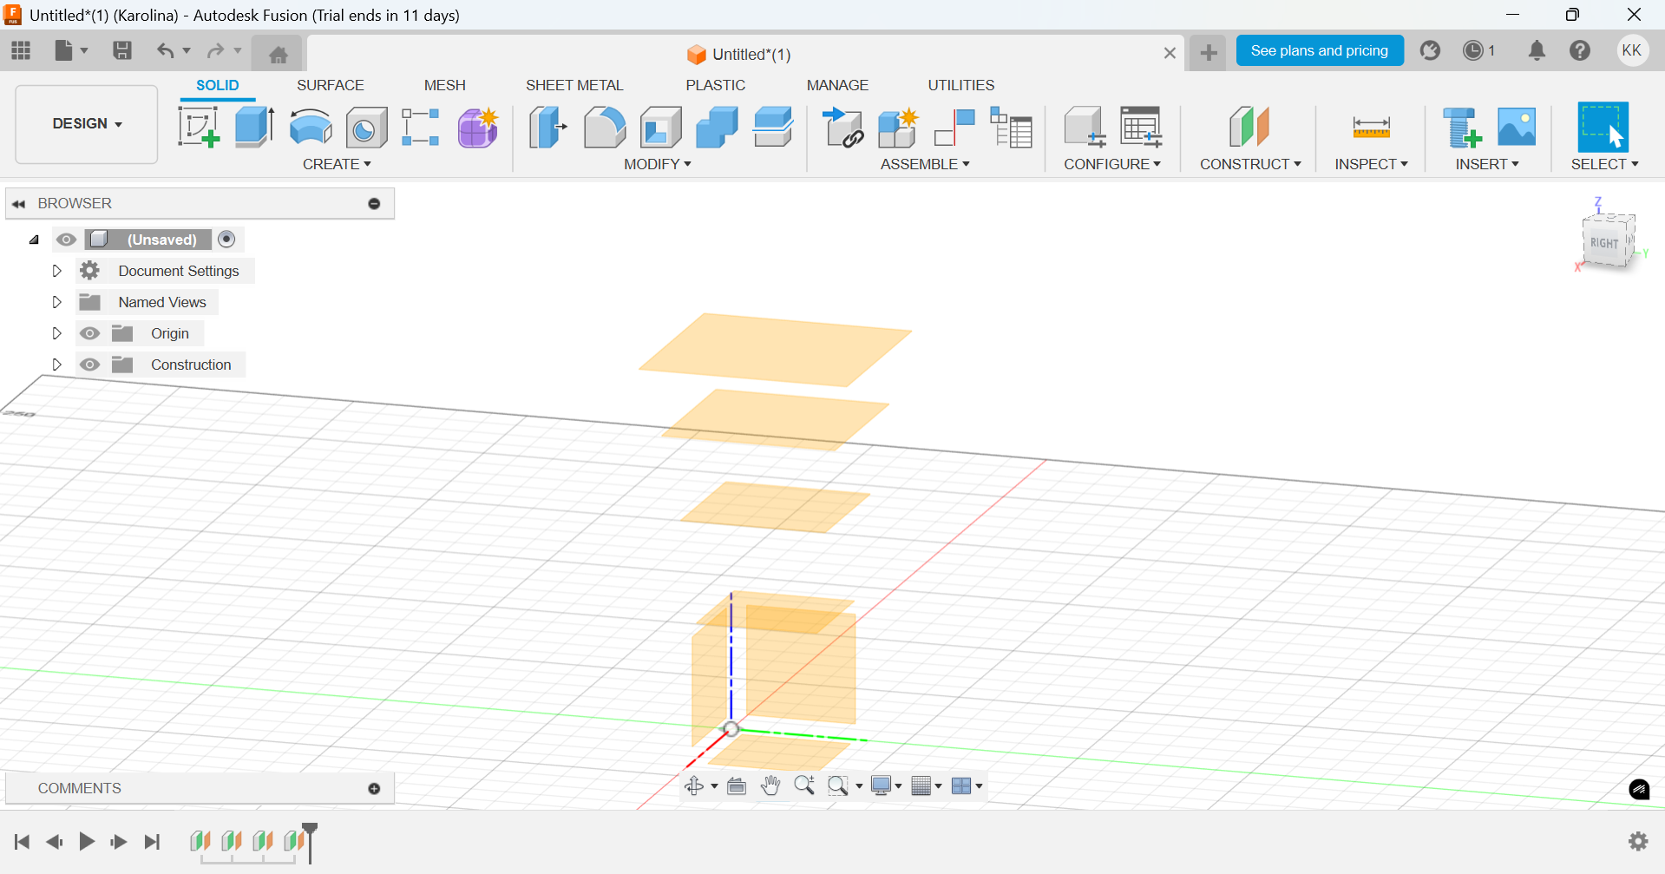Toggle visibility of the Construction folder

(89, 365)
